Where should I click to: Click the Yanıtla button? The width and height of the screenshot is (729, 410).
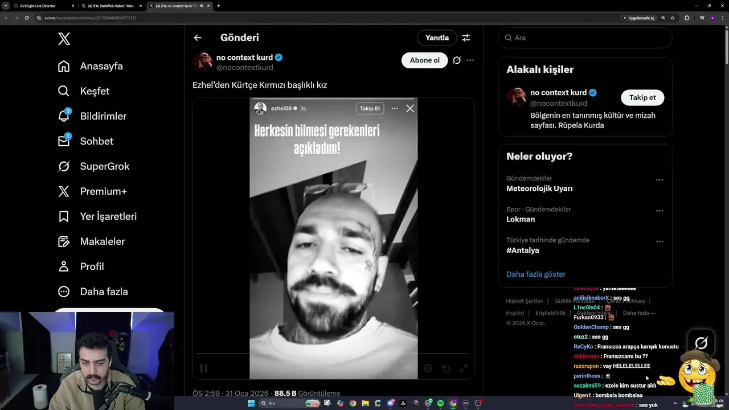coord(437,38)
